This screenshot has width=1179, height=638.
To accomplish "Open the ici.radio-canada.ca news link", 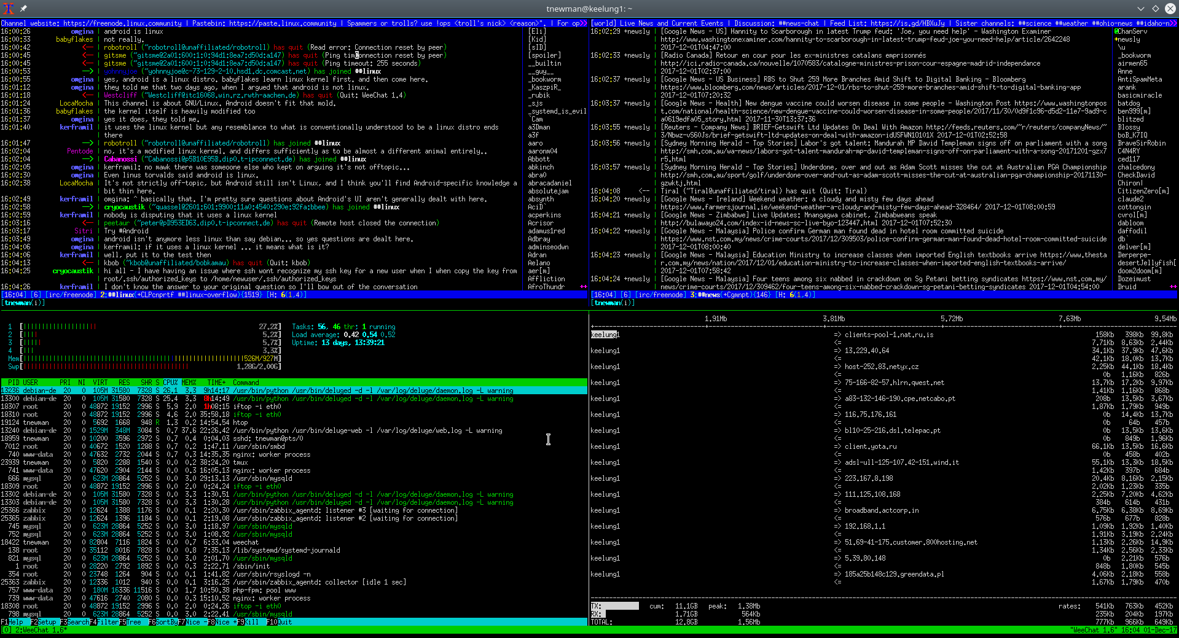I will [x=850, y=63].
